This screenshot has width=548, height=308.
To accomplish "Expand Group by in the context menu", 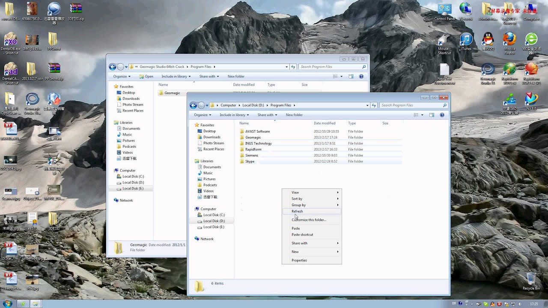I will pyautogui.click(x=312, y=205).
